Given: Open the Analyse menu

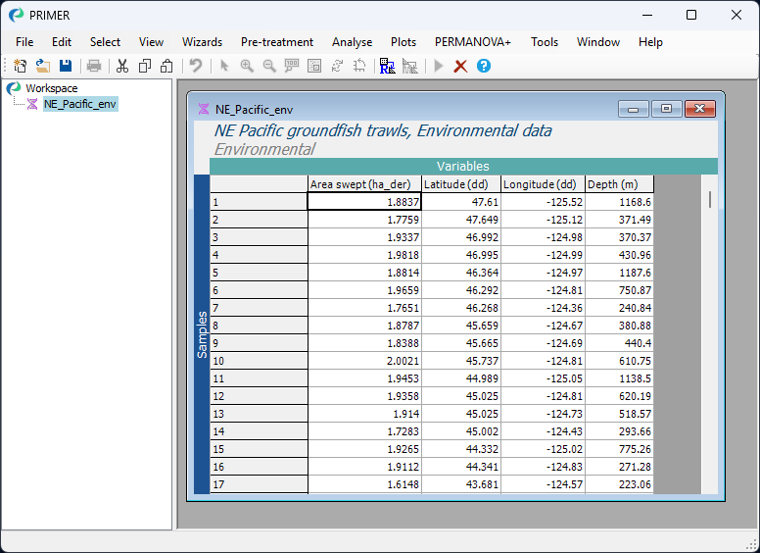Looking at the screenshot, I should coord(352,42).
